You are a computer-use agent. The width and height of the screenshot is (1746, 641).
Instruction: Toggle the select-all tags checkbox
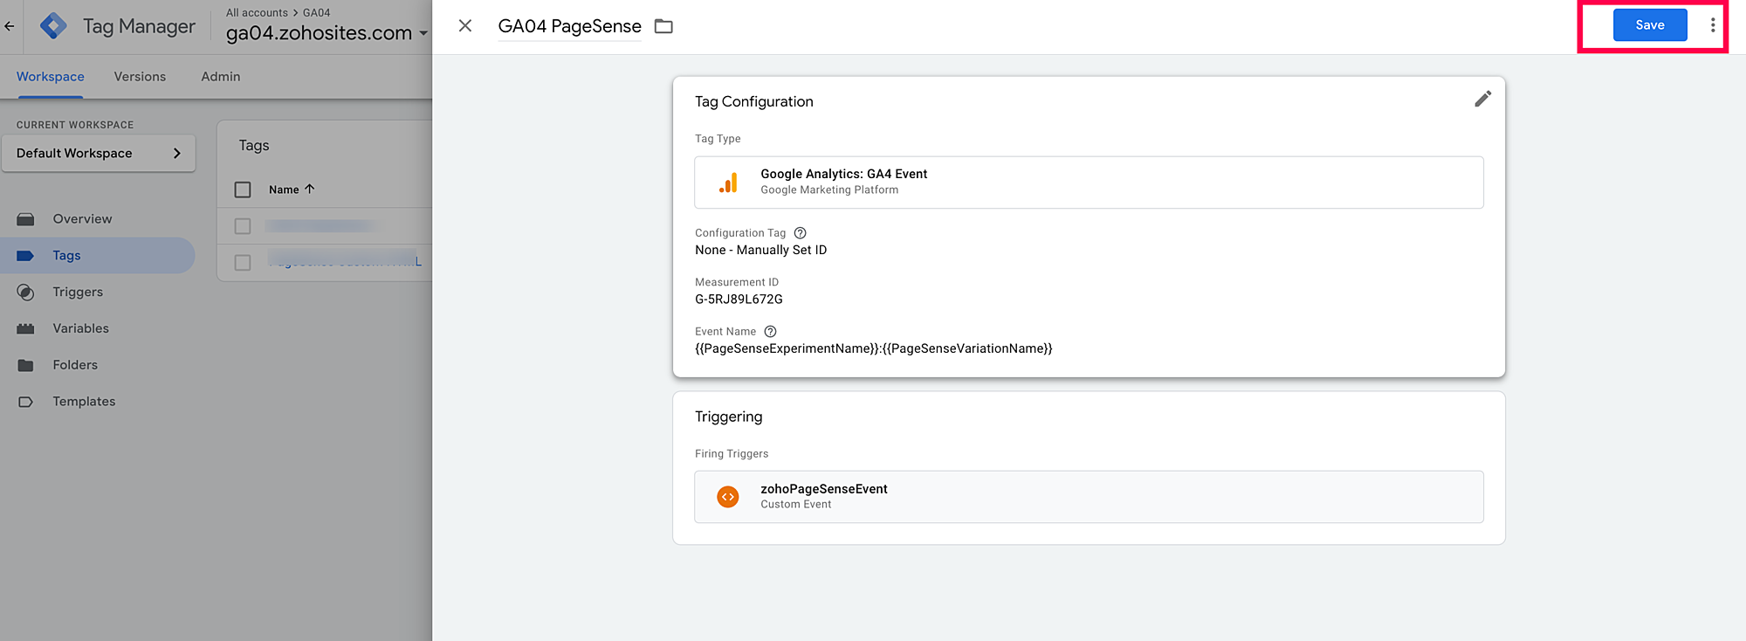243,190
